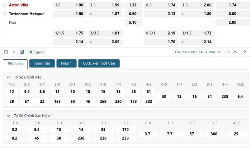Image resolution: width=251 pixels, height=148 pixels.
Task: Choose the AOS odds 6.4
Action: 240,97
